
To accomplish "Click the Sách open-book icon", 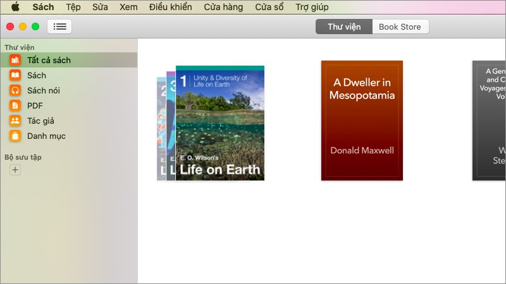I will (15, 75).
